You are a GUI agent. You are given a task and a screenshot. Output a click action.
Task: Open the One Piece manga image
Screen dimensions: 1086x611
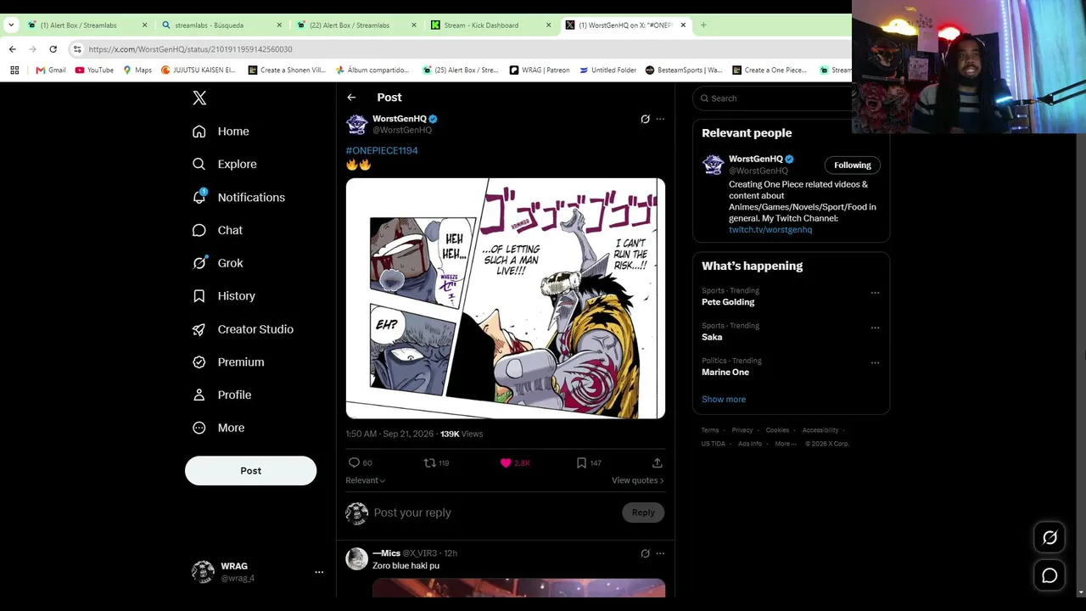(505, 298)
